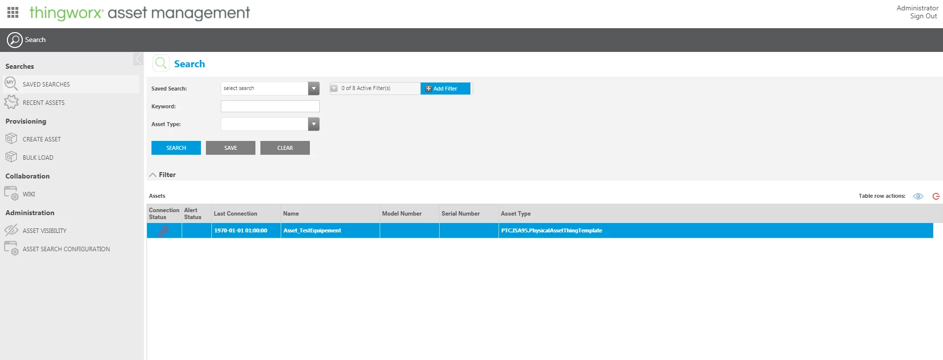
Task: Open the apps grid menu icon
Action: [x=13, y=12]
